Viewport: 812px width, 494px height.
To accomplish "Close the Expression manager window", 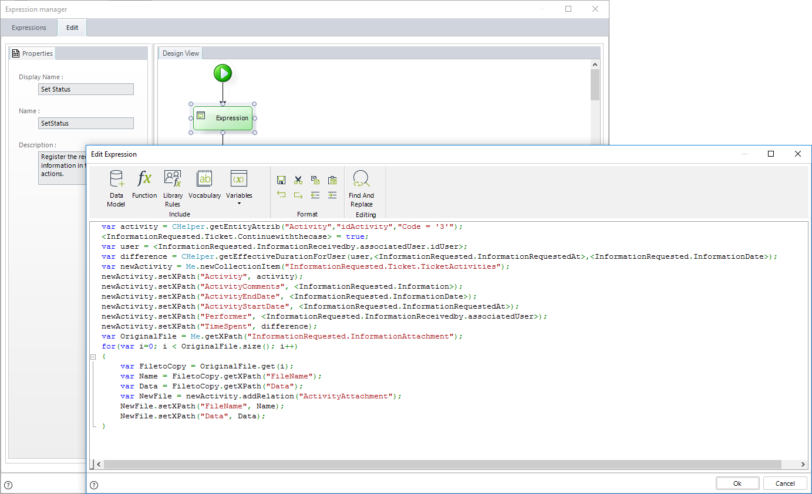I will click(595, 9).
